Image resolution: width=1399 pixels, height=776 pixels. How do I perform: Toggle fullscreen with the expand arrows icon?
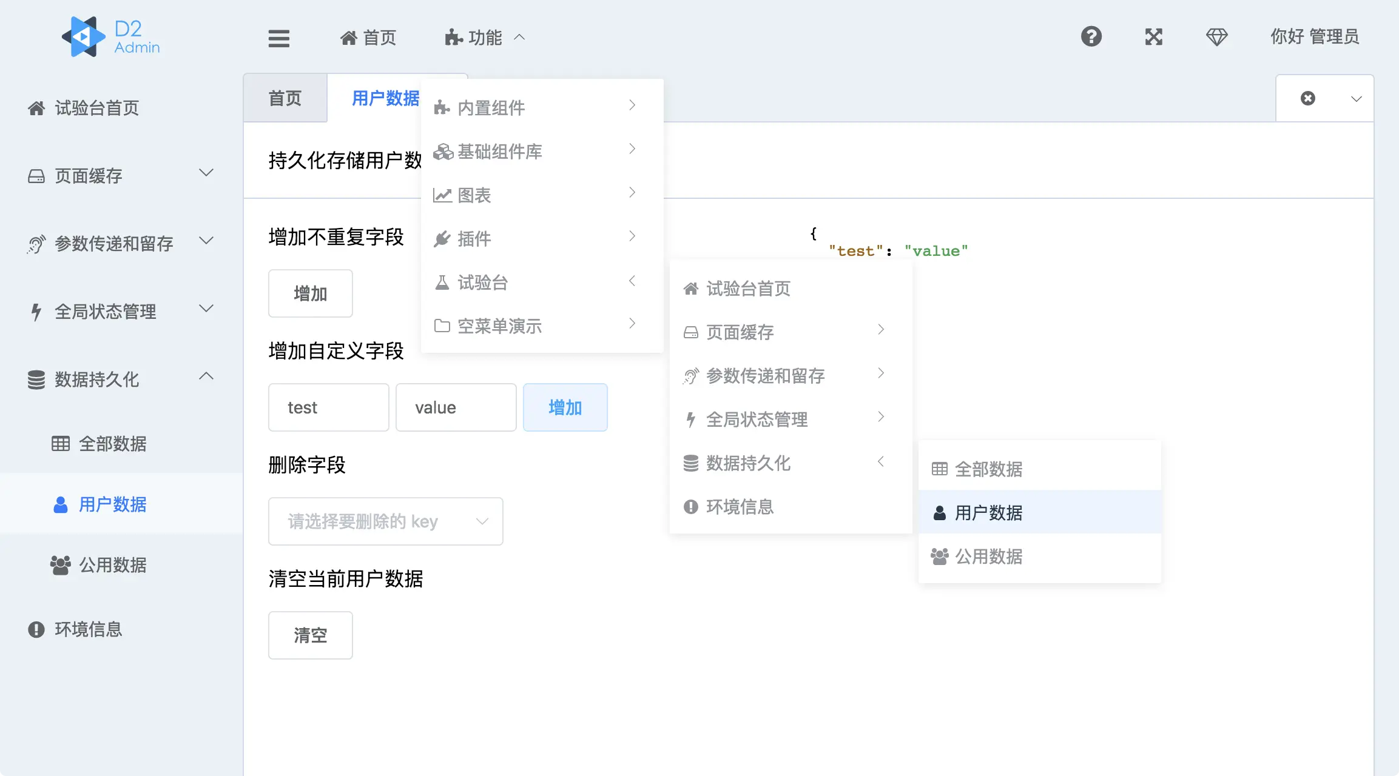tap(1153, 37)
